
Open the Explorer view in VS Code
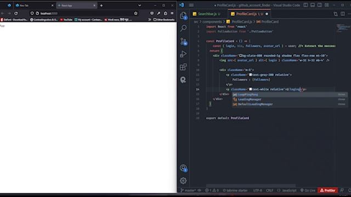tap(183, 16)
